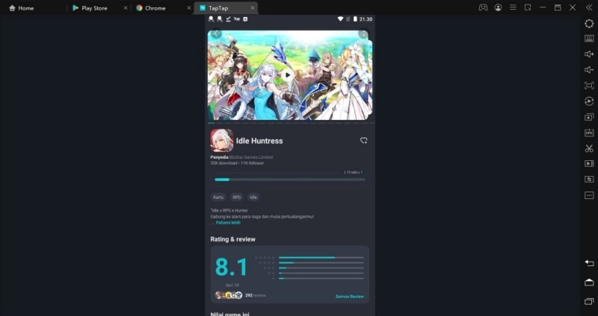Click the 8.1 rating score
The width and height of the screenshot is (598, 316).
click(x=232, y=267)
